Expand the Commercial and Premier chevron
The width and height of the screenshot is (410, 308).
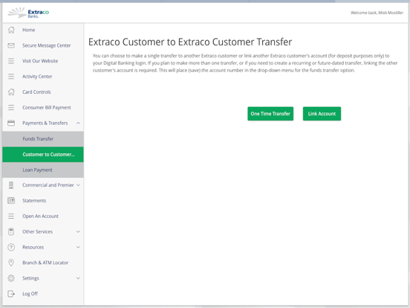pos(78,185)
